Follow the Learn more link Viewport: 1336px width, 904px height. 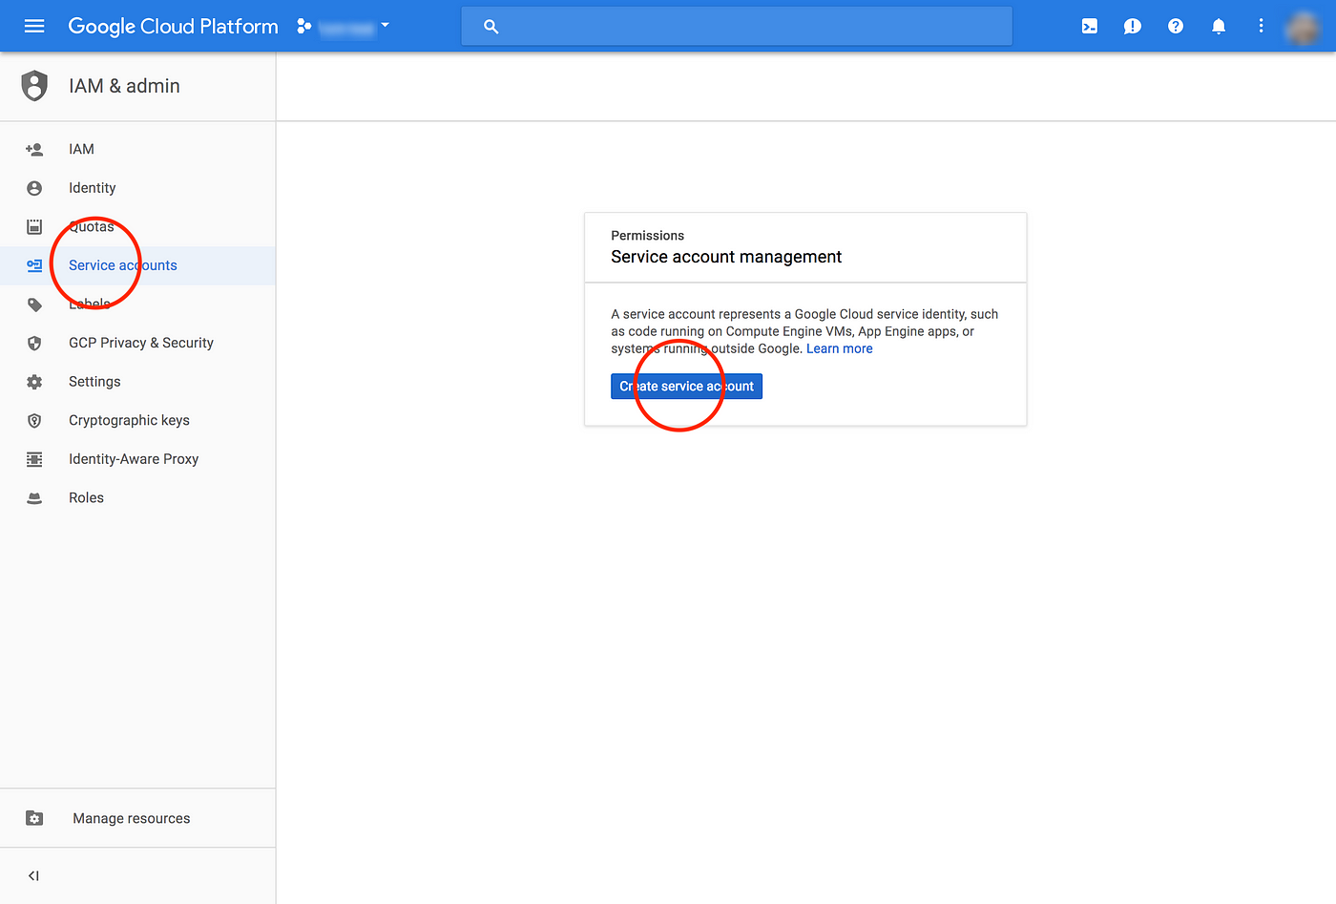click(840, 348)
